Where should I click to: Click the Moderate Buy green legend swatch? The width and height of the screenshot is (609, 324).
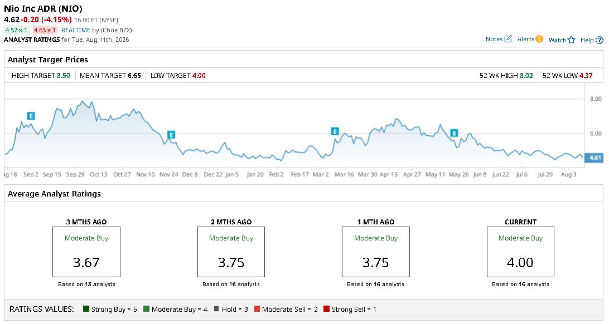pos(146,309)
